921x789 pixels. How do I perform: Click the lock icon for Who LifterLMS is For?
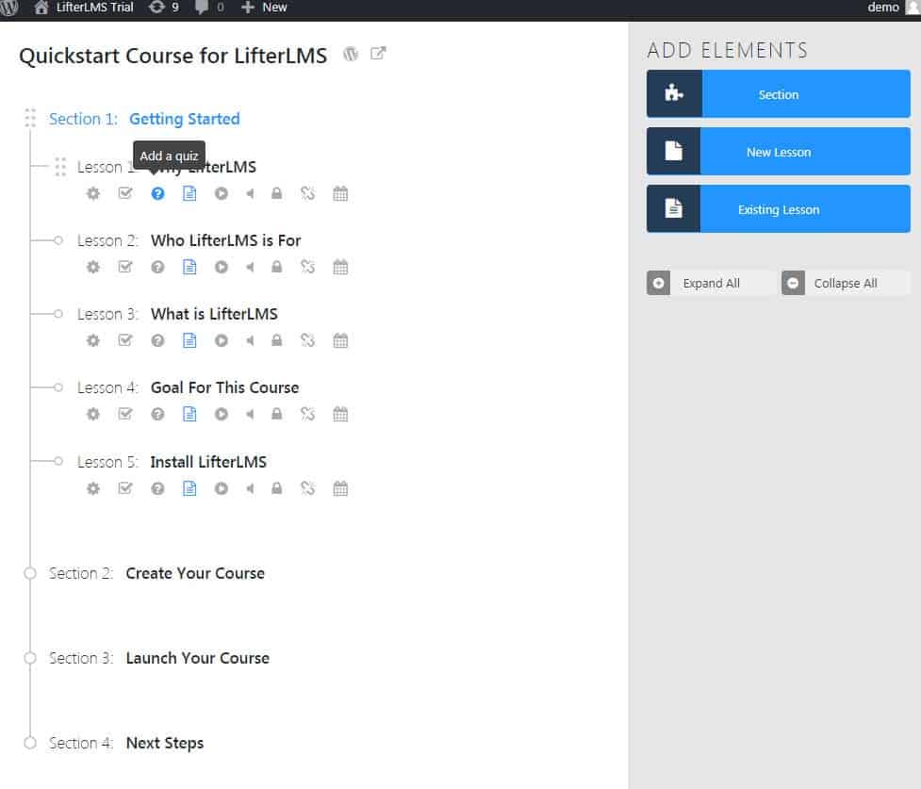point(276,268)
